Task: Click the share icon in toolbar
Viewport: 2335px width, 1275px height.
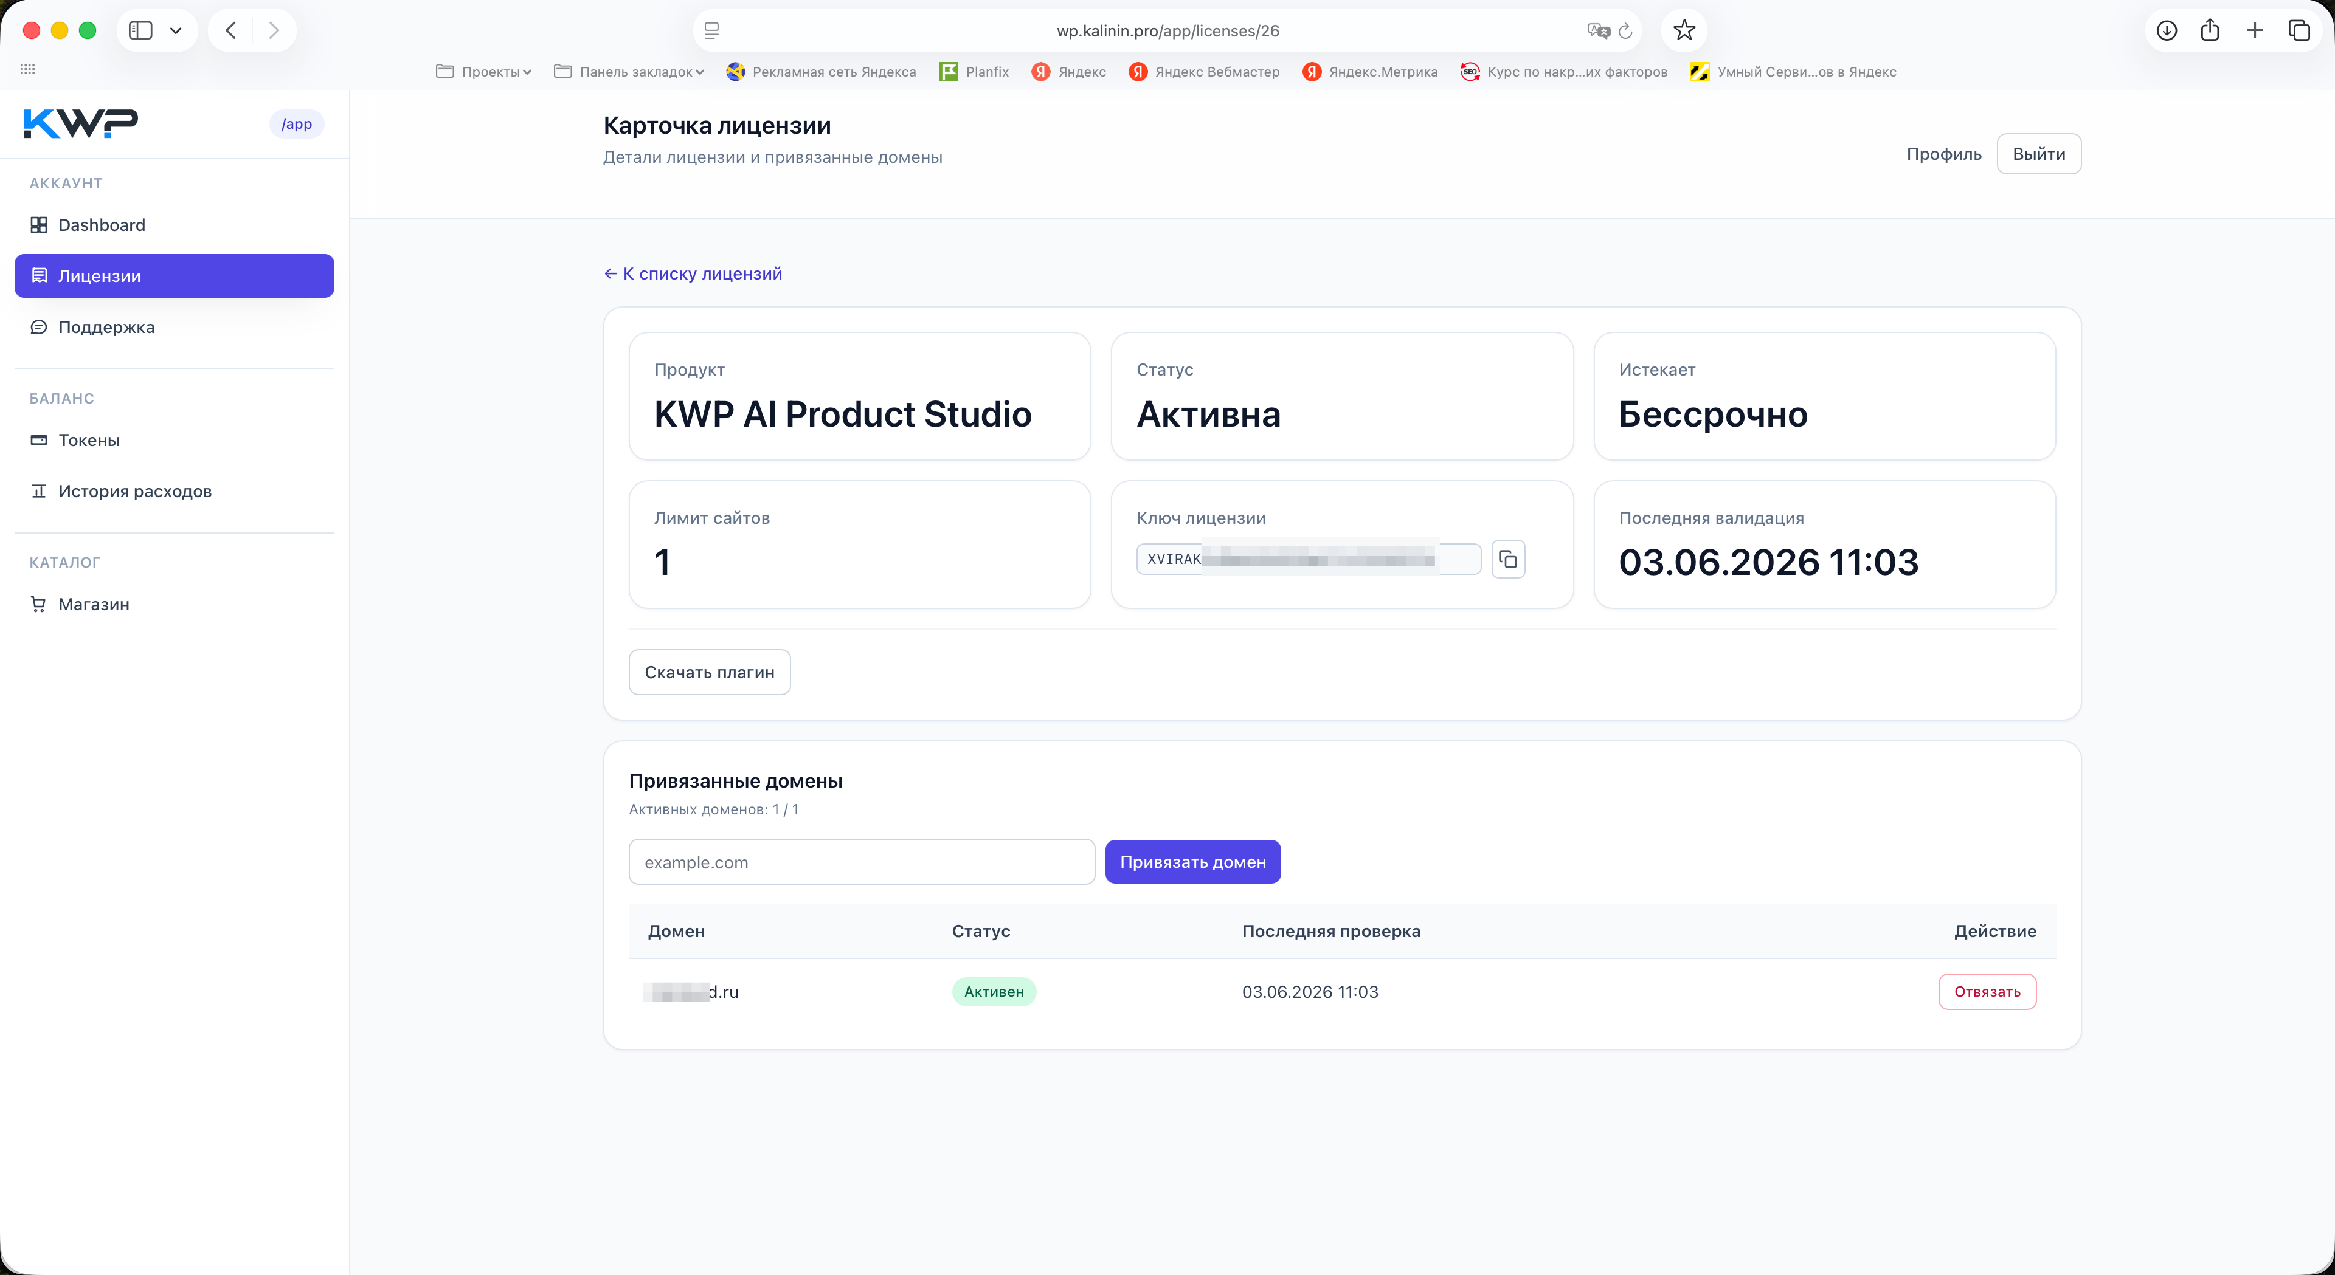Action: click(2210, 31)
